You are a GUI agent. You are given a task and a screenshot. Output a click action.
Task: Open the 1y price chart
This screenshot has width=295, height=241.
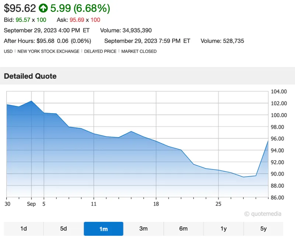click(223, 229)
